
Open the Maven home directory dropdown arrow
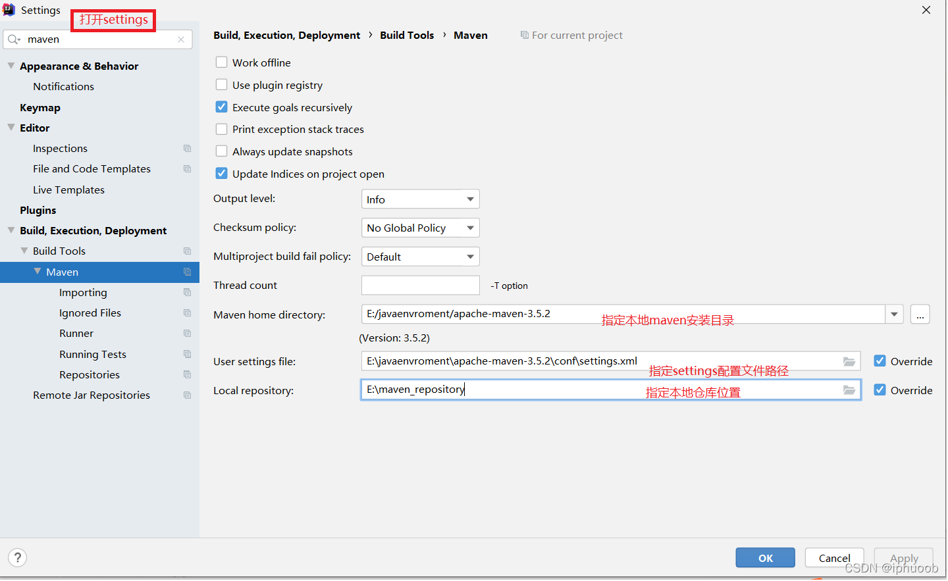point(894,315)
